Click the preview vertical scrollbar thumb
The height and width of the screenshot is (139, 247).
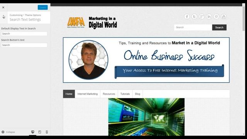point(244,19)
